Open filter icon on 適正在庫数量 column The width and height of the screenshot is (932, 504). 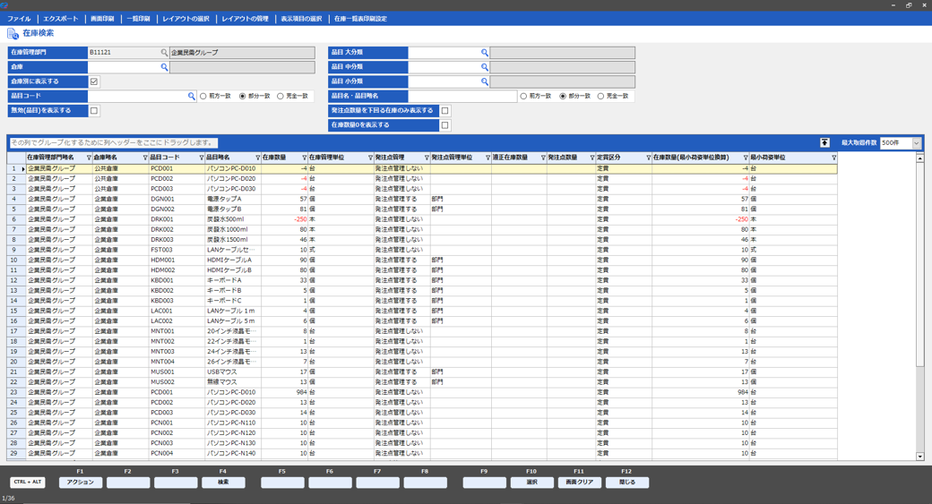point(543,158)
